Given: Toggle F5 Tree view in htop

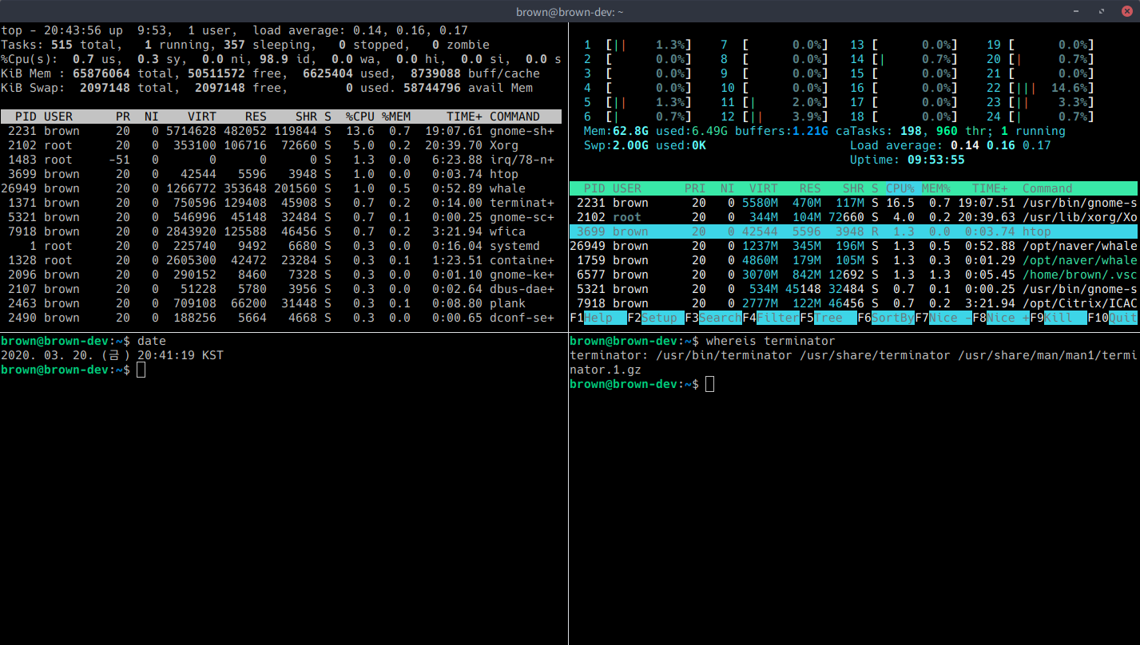Looking at the screenshot, I should pyautogui.click(x=828, y=318).
